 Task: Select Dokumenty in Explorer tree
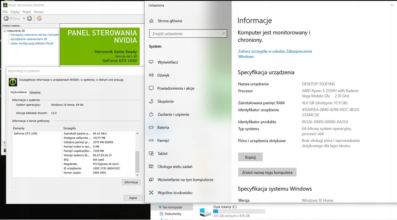pos(173,214)
